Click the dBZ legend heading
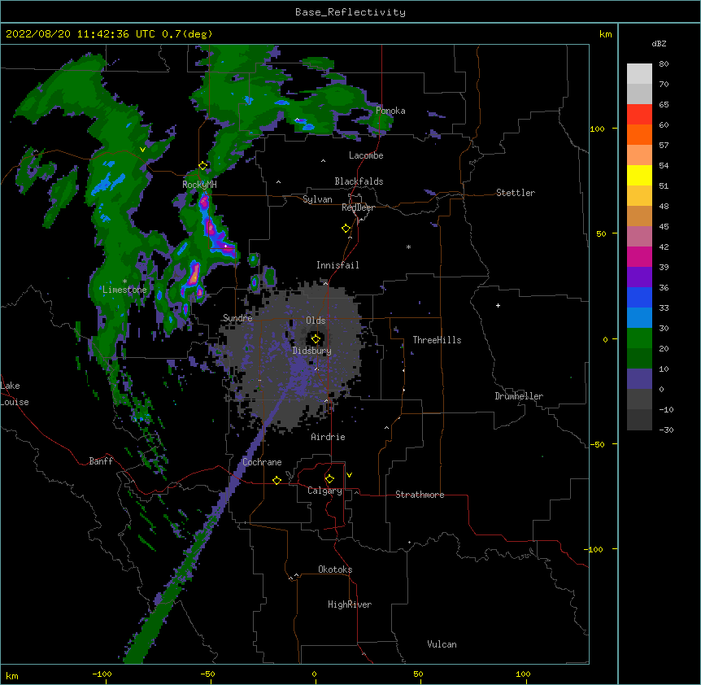The width and height of the screenshot is (701, 685). click(659, 43)
